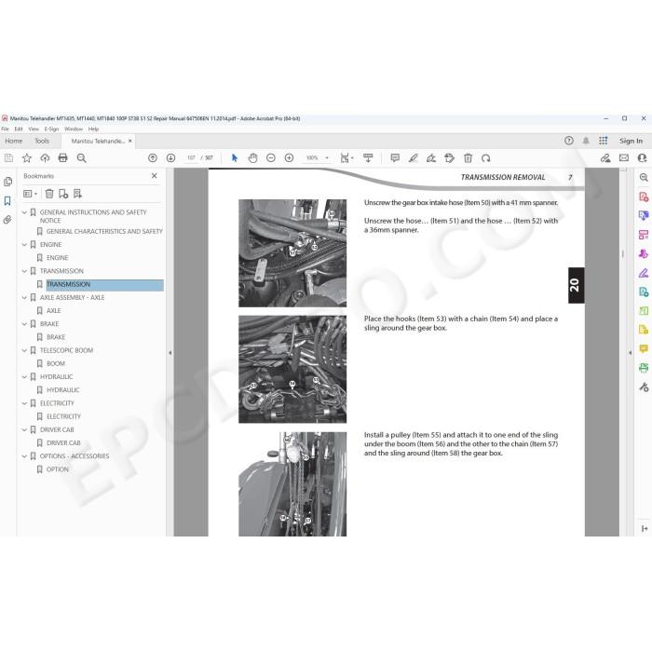Rotate page with circular arrow icon
Image resolution: width=652 pixels, height=652 pixels.
[485, 158]
